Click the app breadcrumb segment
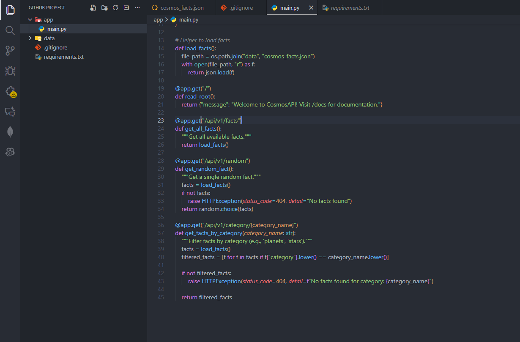 coord(158,20)
